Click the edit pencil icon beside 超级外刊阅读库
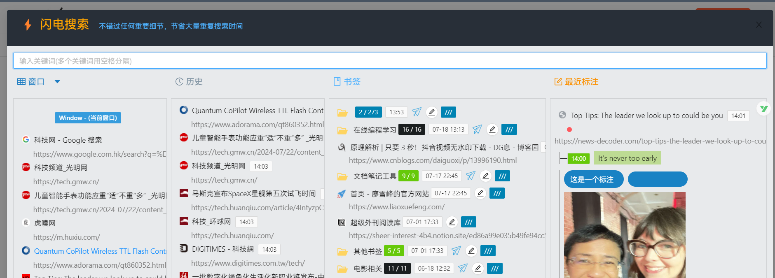 (452, 222)
